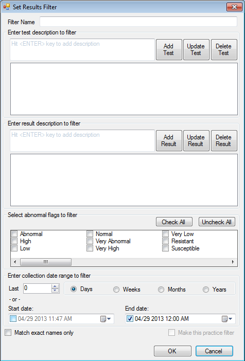
Task: Click the Add Test button
Action: (169, 49)
